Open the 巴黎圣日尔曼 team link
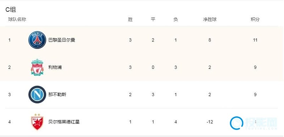The height and width of the screenshot is (137, 284). (62, 40)
